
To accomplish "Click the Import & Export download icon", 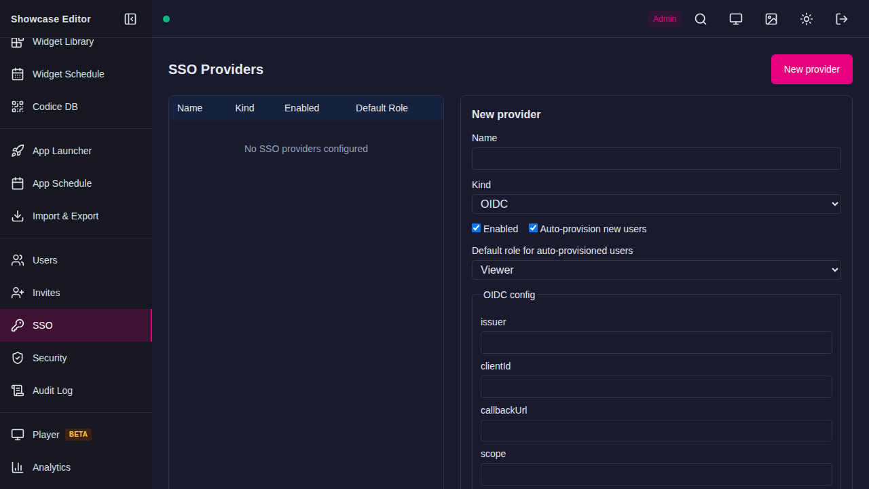I will click(18, 216).
